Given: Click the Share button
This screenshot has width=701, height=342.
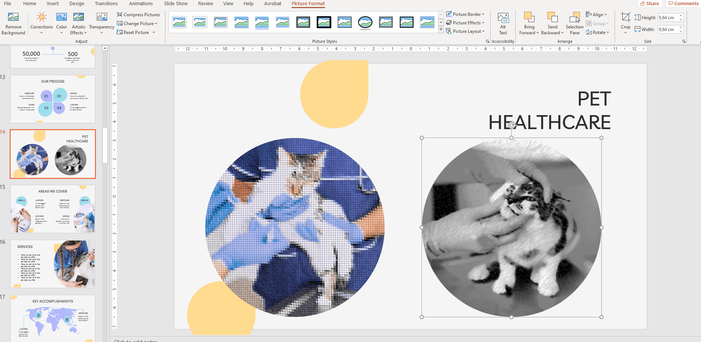Looking at the screenshot, I should click(x=650, y=4).
